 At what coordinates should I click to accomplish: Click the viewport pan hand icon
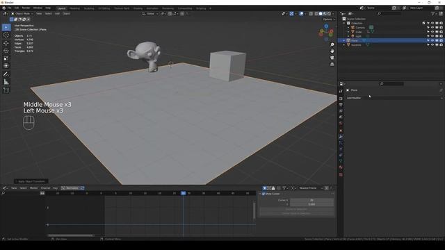tap(332, 51)
